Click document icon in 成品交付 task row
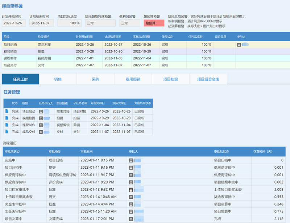This screenshot has width=290, height=223. tap(7, 132)
